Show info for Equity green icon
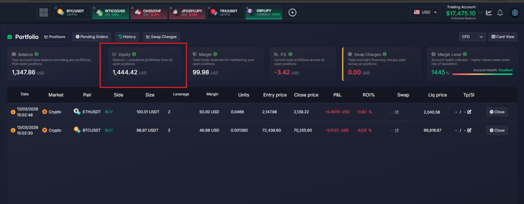This screenshot has width=524, height=204. (134, 54)
